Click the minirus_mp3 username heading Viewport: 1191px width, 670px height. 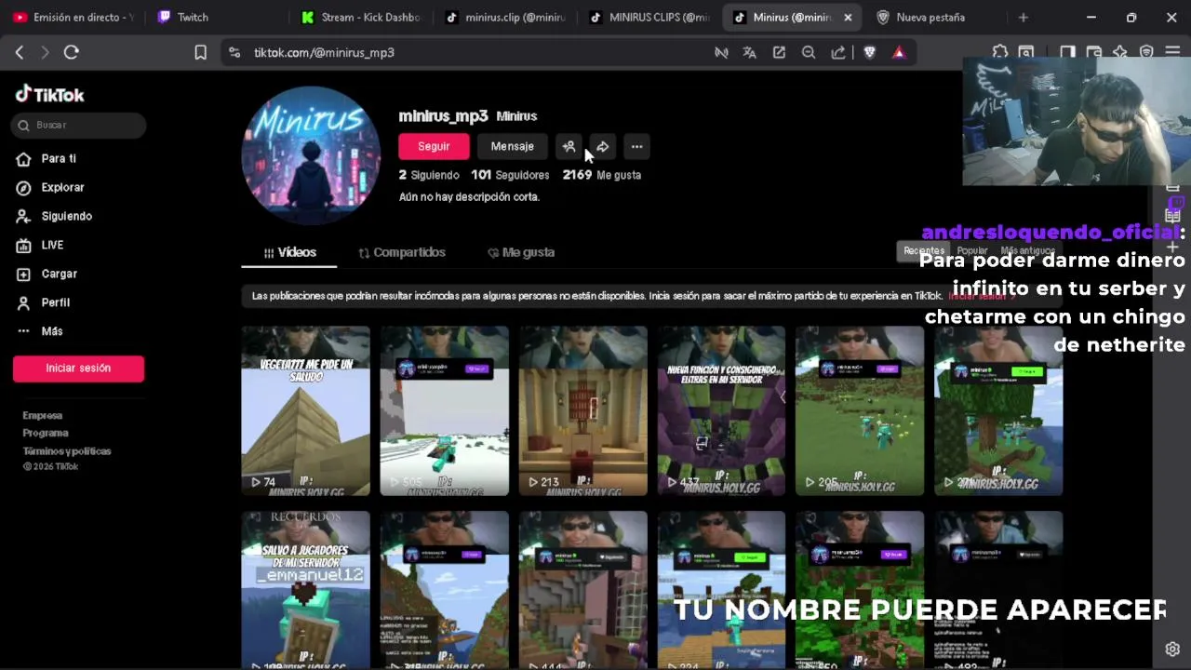click(x=443, y=116)
